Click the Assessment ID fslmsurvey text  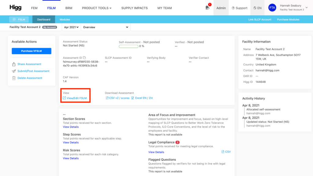point(81,64)
